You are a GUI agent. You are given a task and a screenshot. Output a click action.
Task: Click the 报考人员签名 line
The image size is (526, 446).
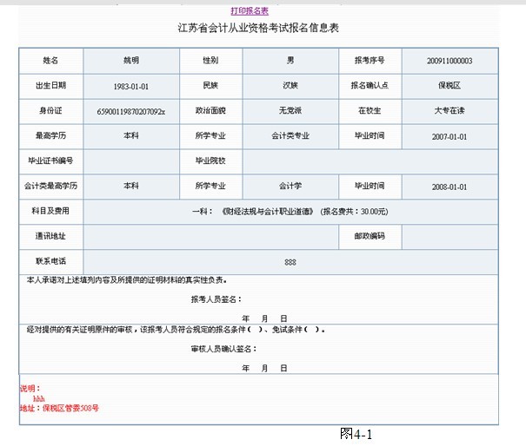(216, 299)
